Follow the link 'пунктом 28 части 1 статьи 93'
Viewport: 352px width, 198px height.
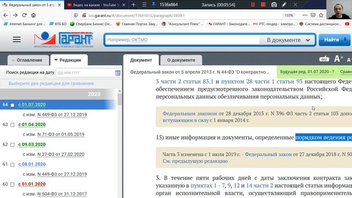(262, 81)
